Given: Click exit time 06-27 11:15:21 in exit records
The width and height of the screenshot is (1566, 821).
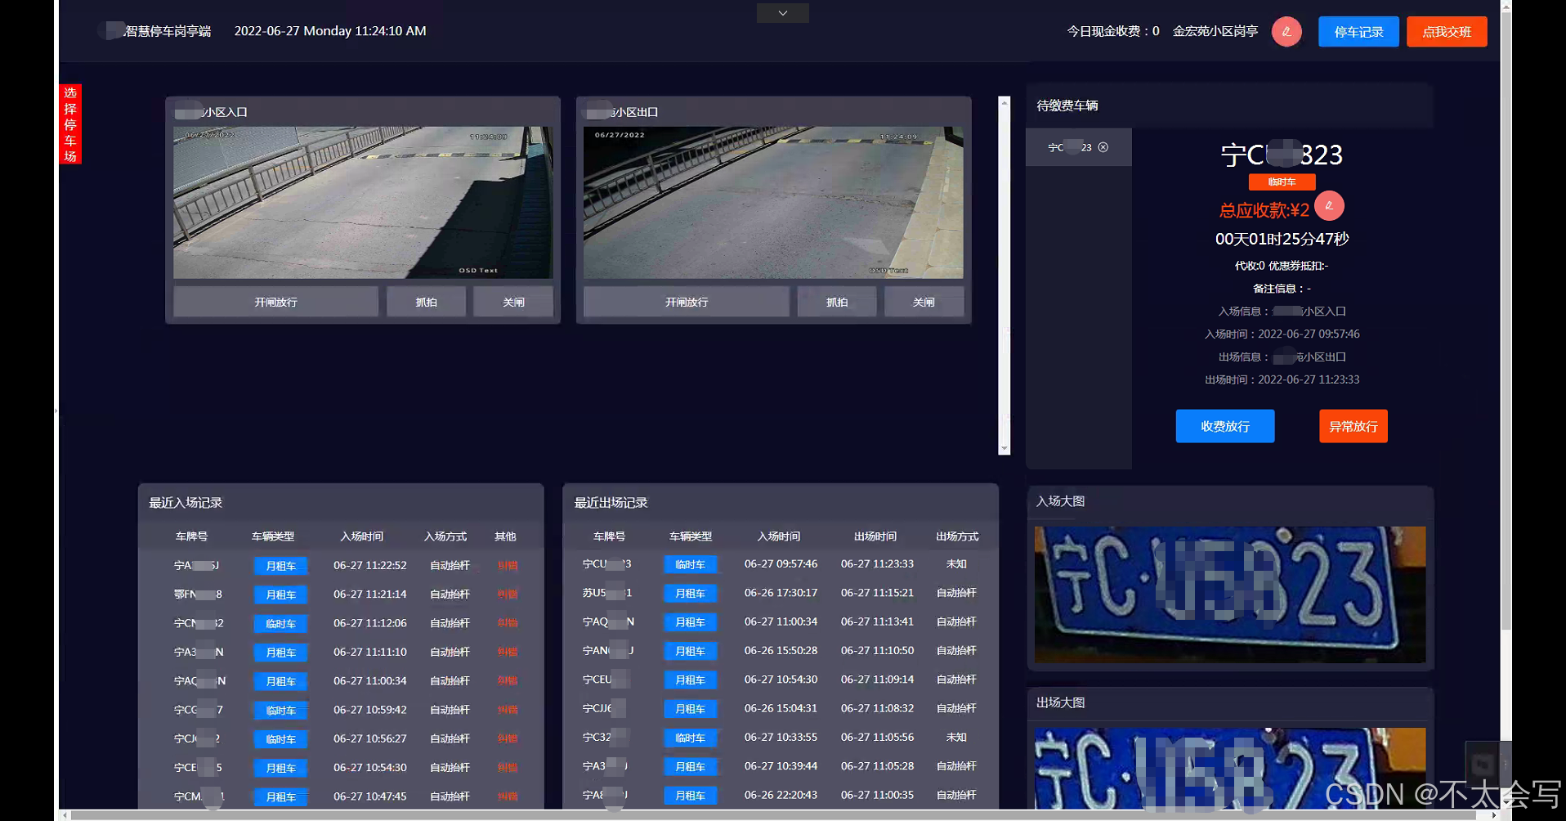Looking at the screenshot, I should (877, 592).
